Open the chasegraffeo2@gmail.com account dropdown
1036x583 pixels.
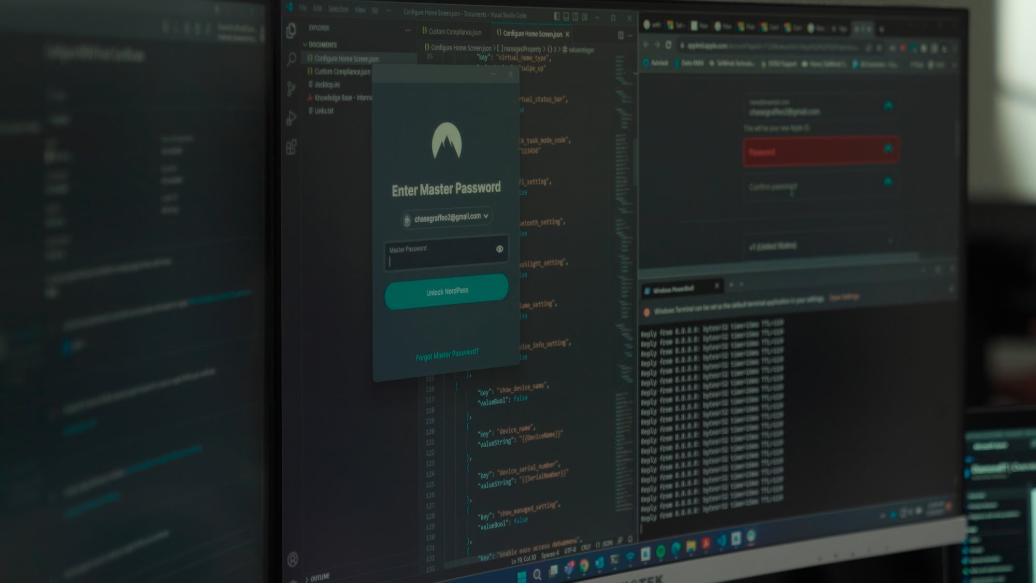coord(447,218)
